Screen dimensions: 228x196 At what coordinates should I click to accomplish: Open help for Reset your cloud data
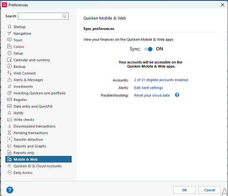tap(177, 95)
